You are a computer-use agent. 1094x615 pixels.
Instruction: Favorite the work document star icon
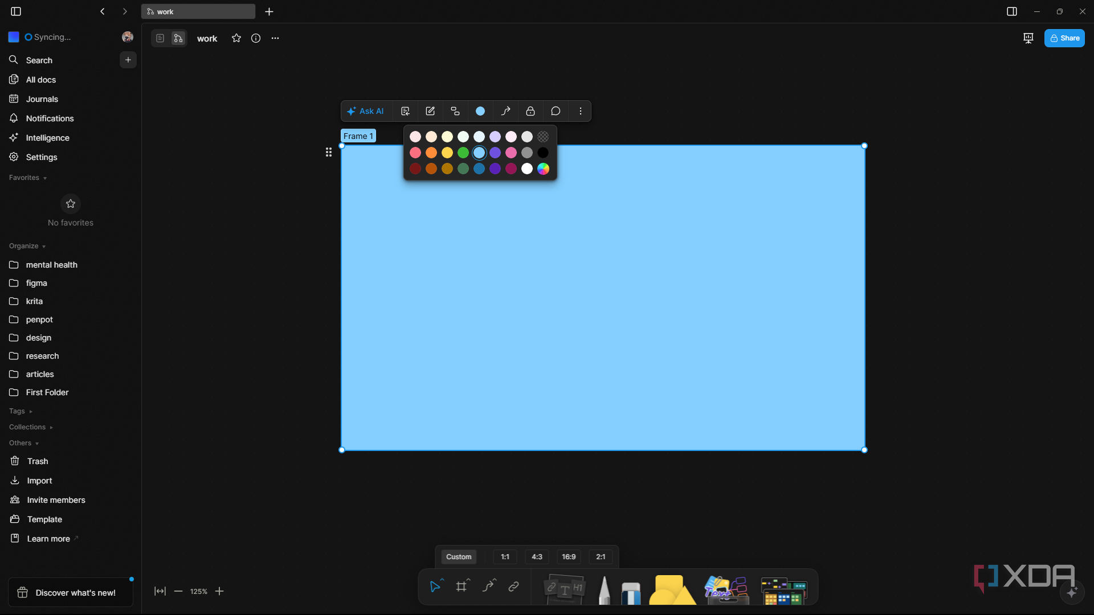(x=236, y=38)
